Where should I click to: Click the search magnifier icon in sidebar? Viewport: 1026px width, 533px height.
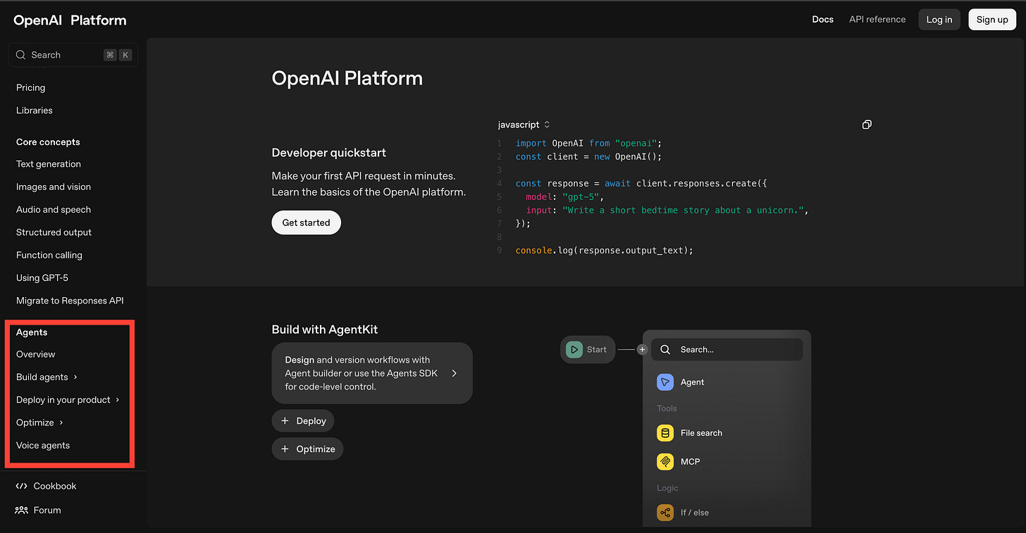[21, 55]
